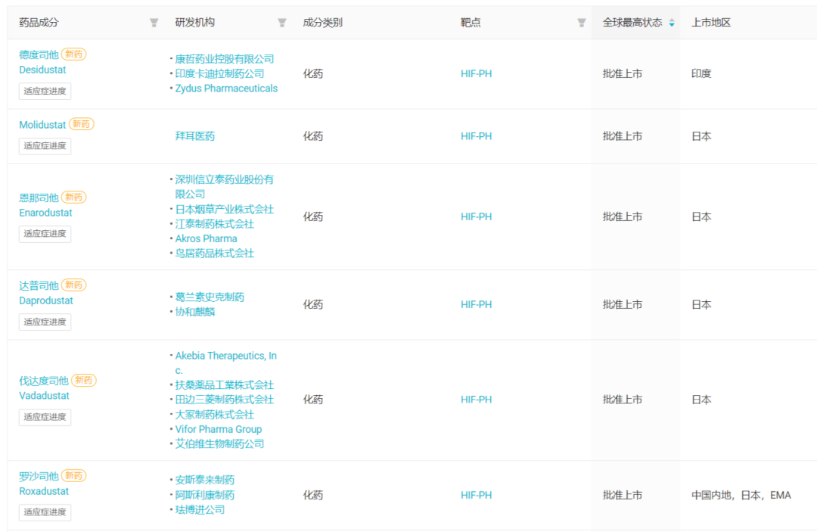This screenshot has height=532, width=817.
Task: Click 适应症进度 button for Desidustat
Action: [x=45, y=91]
